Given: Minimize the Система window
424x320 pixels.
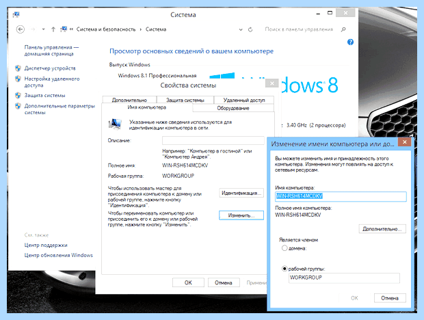Looking at the screenshot, I should point(318,13).
